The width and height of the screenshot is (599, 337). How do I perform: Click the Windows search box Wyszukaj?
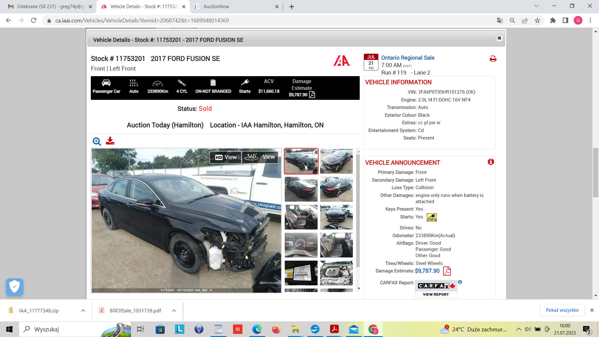[x=75, y=329]
